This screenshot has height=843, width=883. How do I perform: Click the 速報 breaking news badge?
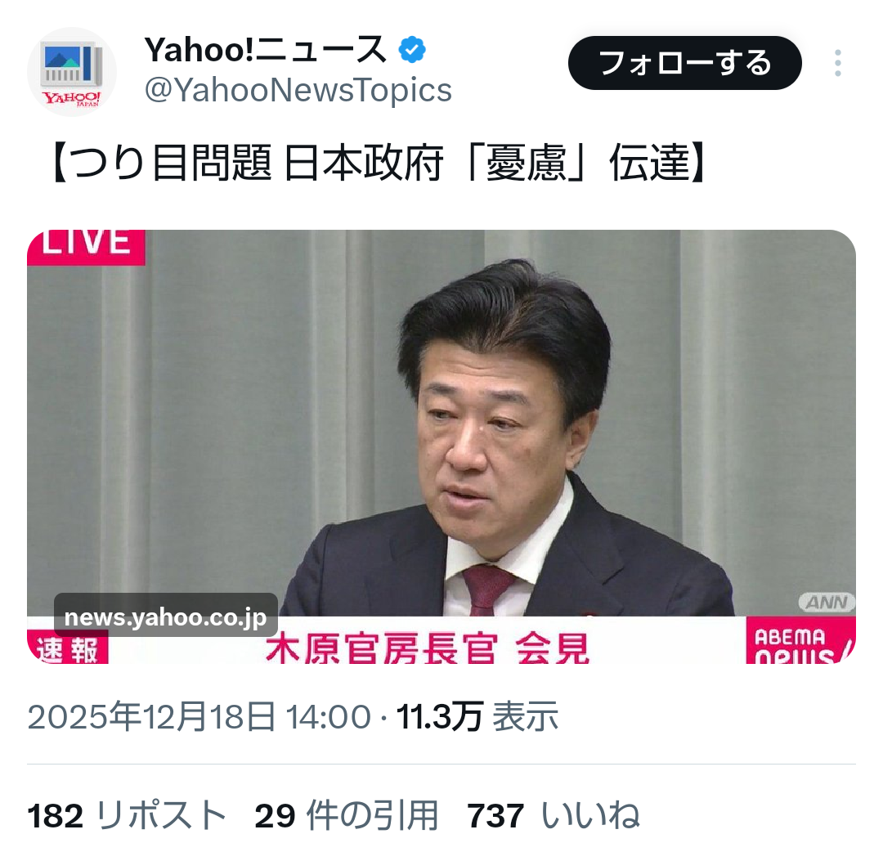(x=68, y=648)
